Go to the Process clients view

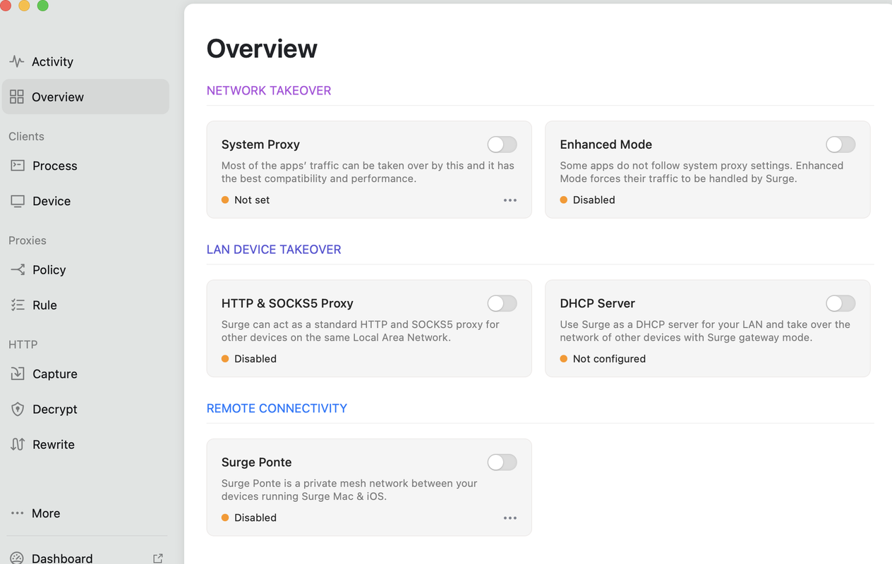click(x=85, y=166)
